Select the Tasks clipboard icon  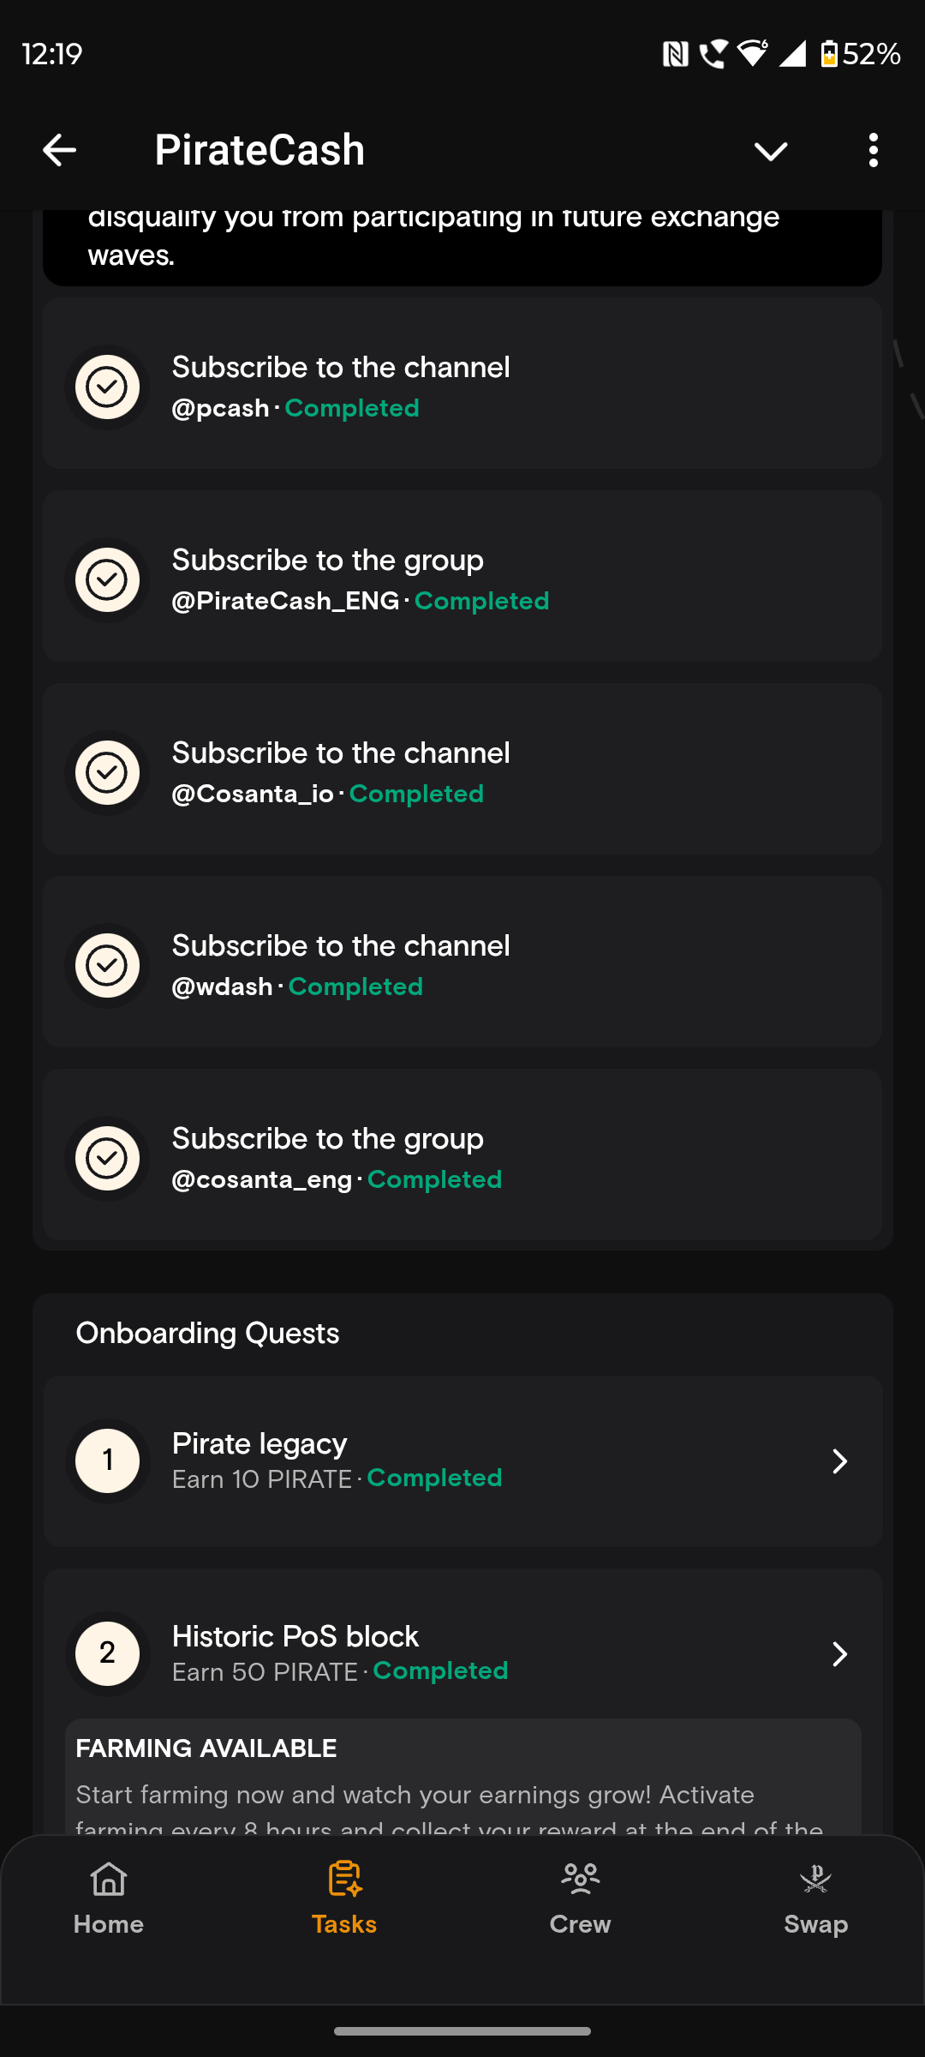coord(344,1879)
